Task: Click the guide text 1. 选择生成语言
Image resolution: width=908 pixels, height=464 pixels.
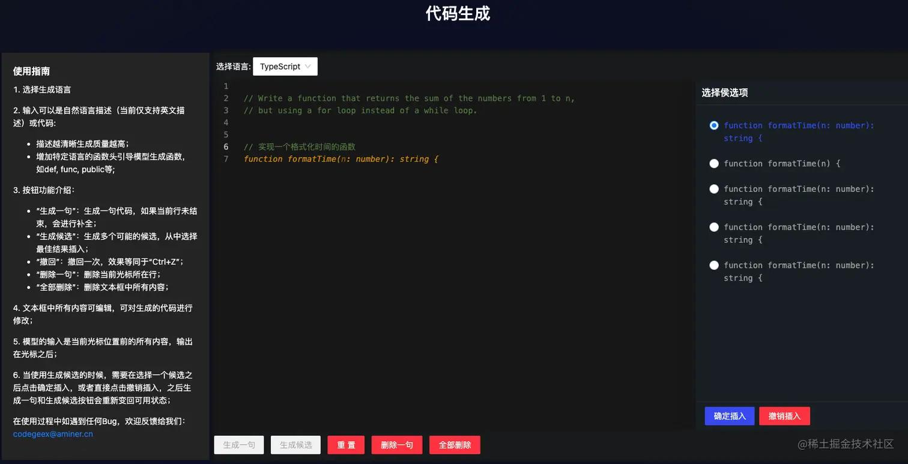Action: tap(42, 90)
